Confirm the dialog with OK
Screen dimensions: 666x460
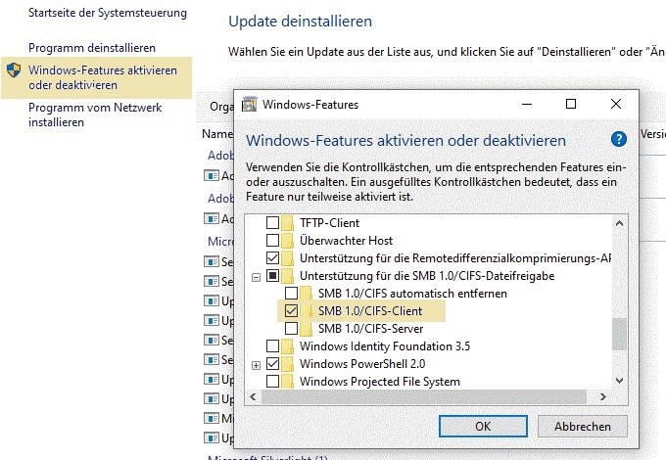point(482,426)
